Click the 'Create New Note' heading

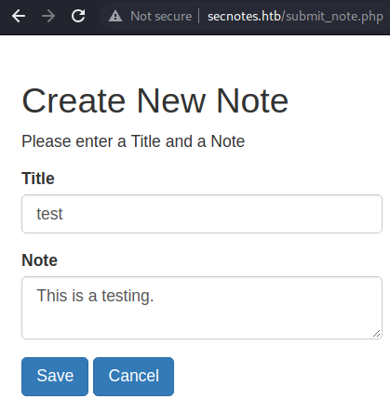point(155,100)
